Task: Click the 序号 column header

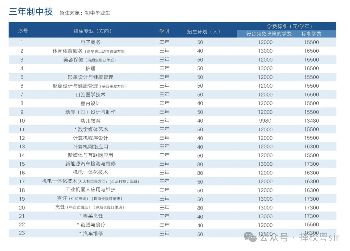Action: point(23,30)
